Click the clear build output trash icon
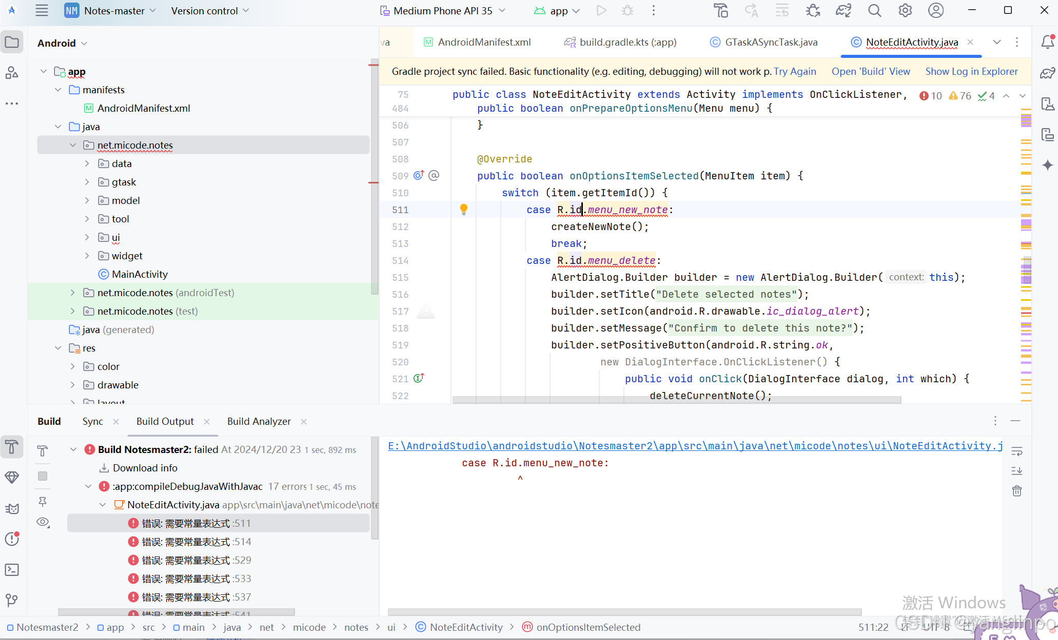 point(1016,491)
